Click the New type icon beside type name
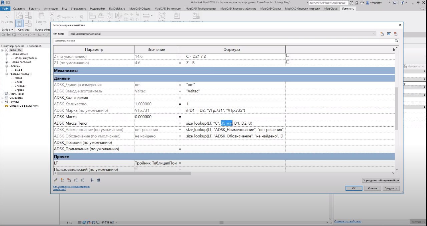This screenshot has height=226, width=427. click(382, 34)
